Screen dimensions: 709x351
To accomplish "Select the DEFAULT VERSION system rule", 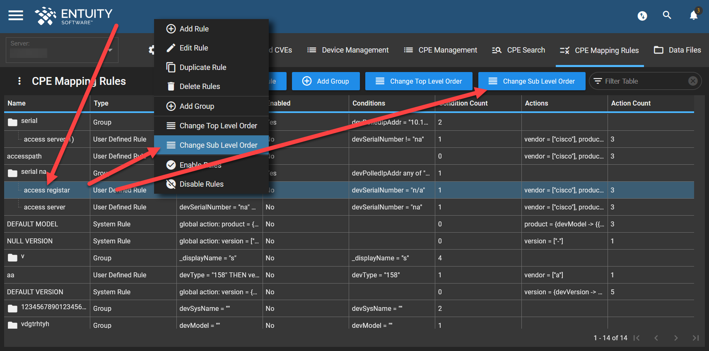I will click(349, 292).
